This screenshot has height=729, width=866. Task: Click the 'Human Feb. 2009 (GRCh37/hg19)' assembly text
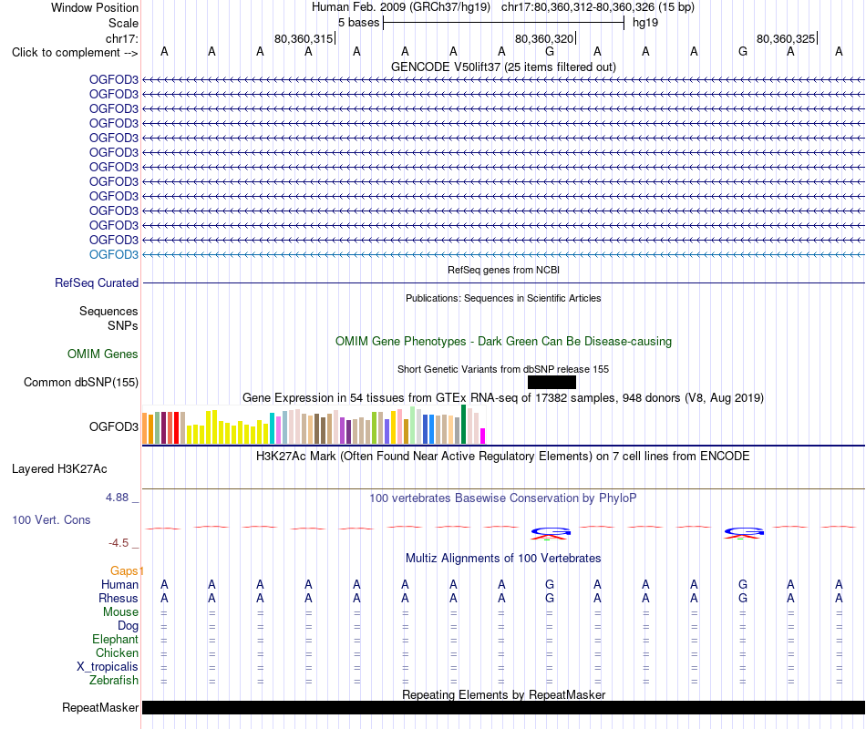[401, 7]
